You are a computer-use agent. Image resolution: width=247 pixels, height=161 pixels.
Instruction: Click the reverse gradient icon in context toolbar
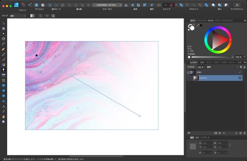(47, 16)
